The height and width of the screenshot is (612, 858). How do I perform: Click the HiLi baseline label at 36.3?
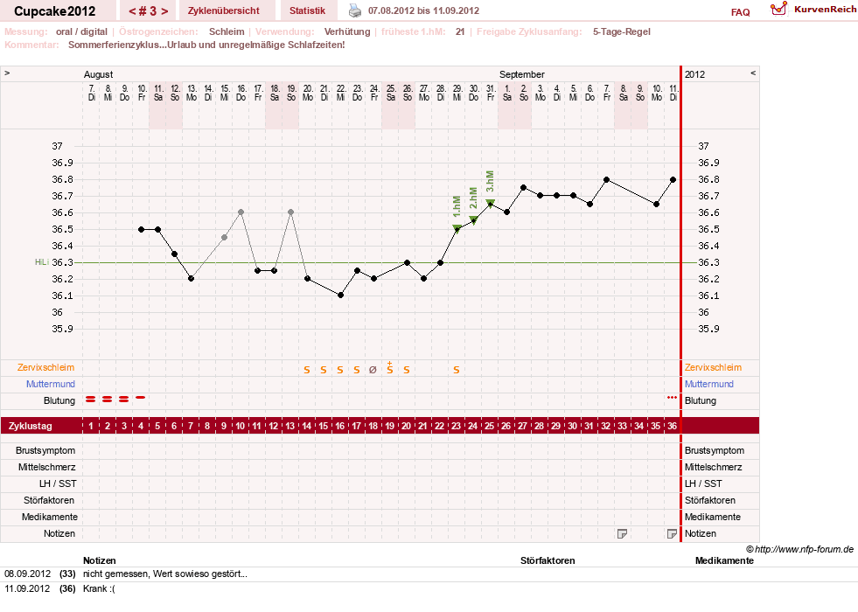click(x=42, y=262)
